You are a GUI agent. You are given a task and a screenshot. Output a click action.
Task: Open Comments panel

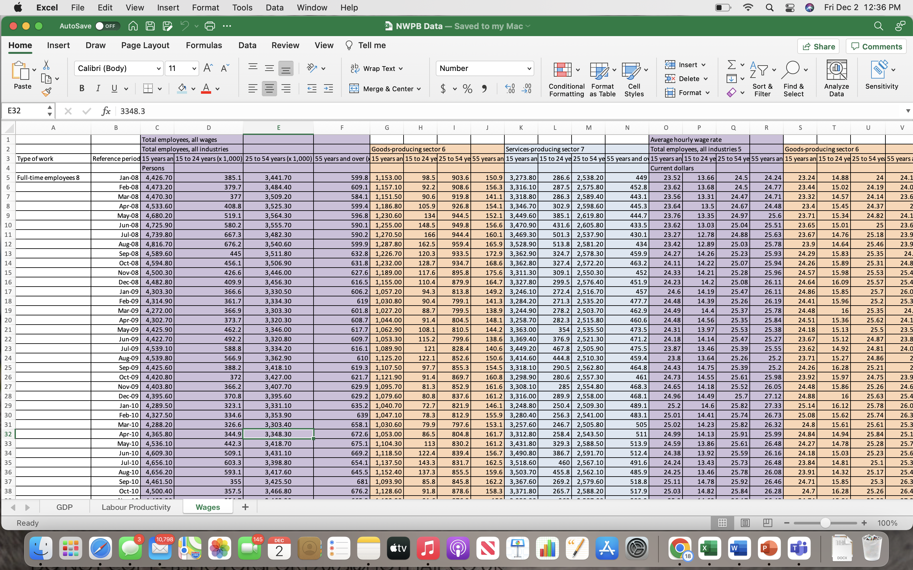(x=876, y=46)
